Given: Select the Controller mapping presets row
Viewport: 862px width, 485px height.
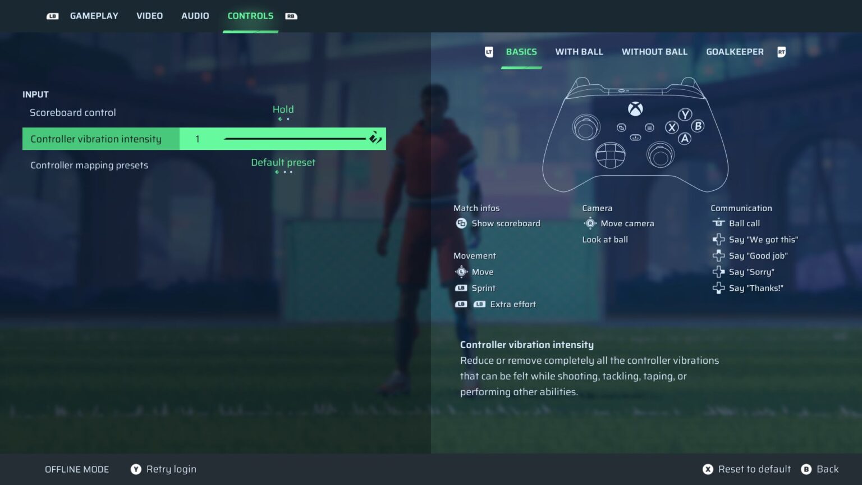Looking at the screenshot, I should tap(204, 165).
